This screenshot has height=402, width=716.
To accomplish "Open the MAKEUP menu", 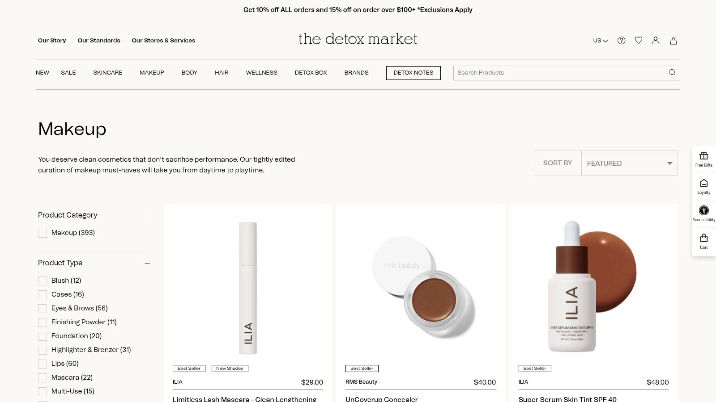I will point(152,72).
